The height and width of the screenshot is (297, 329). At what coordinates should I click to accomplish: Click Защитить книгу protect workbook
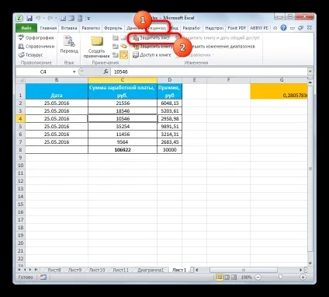tap(153, 47)
